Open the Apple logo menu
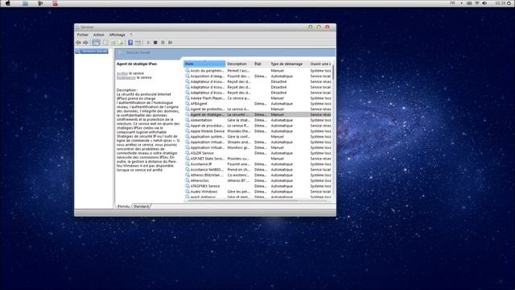 click(x=8, y=3)
